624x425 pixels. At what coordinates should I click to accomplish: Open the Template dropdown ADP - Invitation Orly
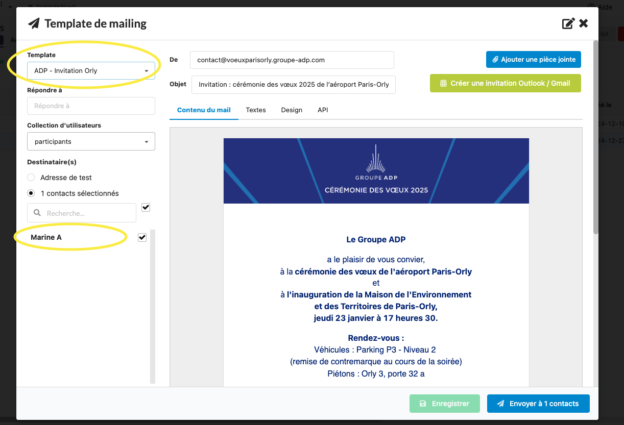coord(91,71)
